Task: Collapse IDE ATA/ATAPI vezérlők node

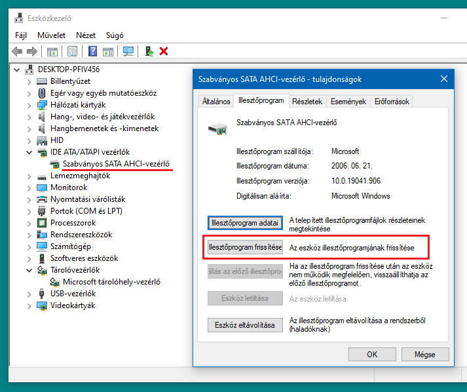Action: pos(29,152)
